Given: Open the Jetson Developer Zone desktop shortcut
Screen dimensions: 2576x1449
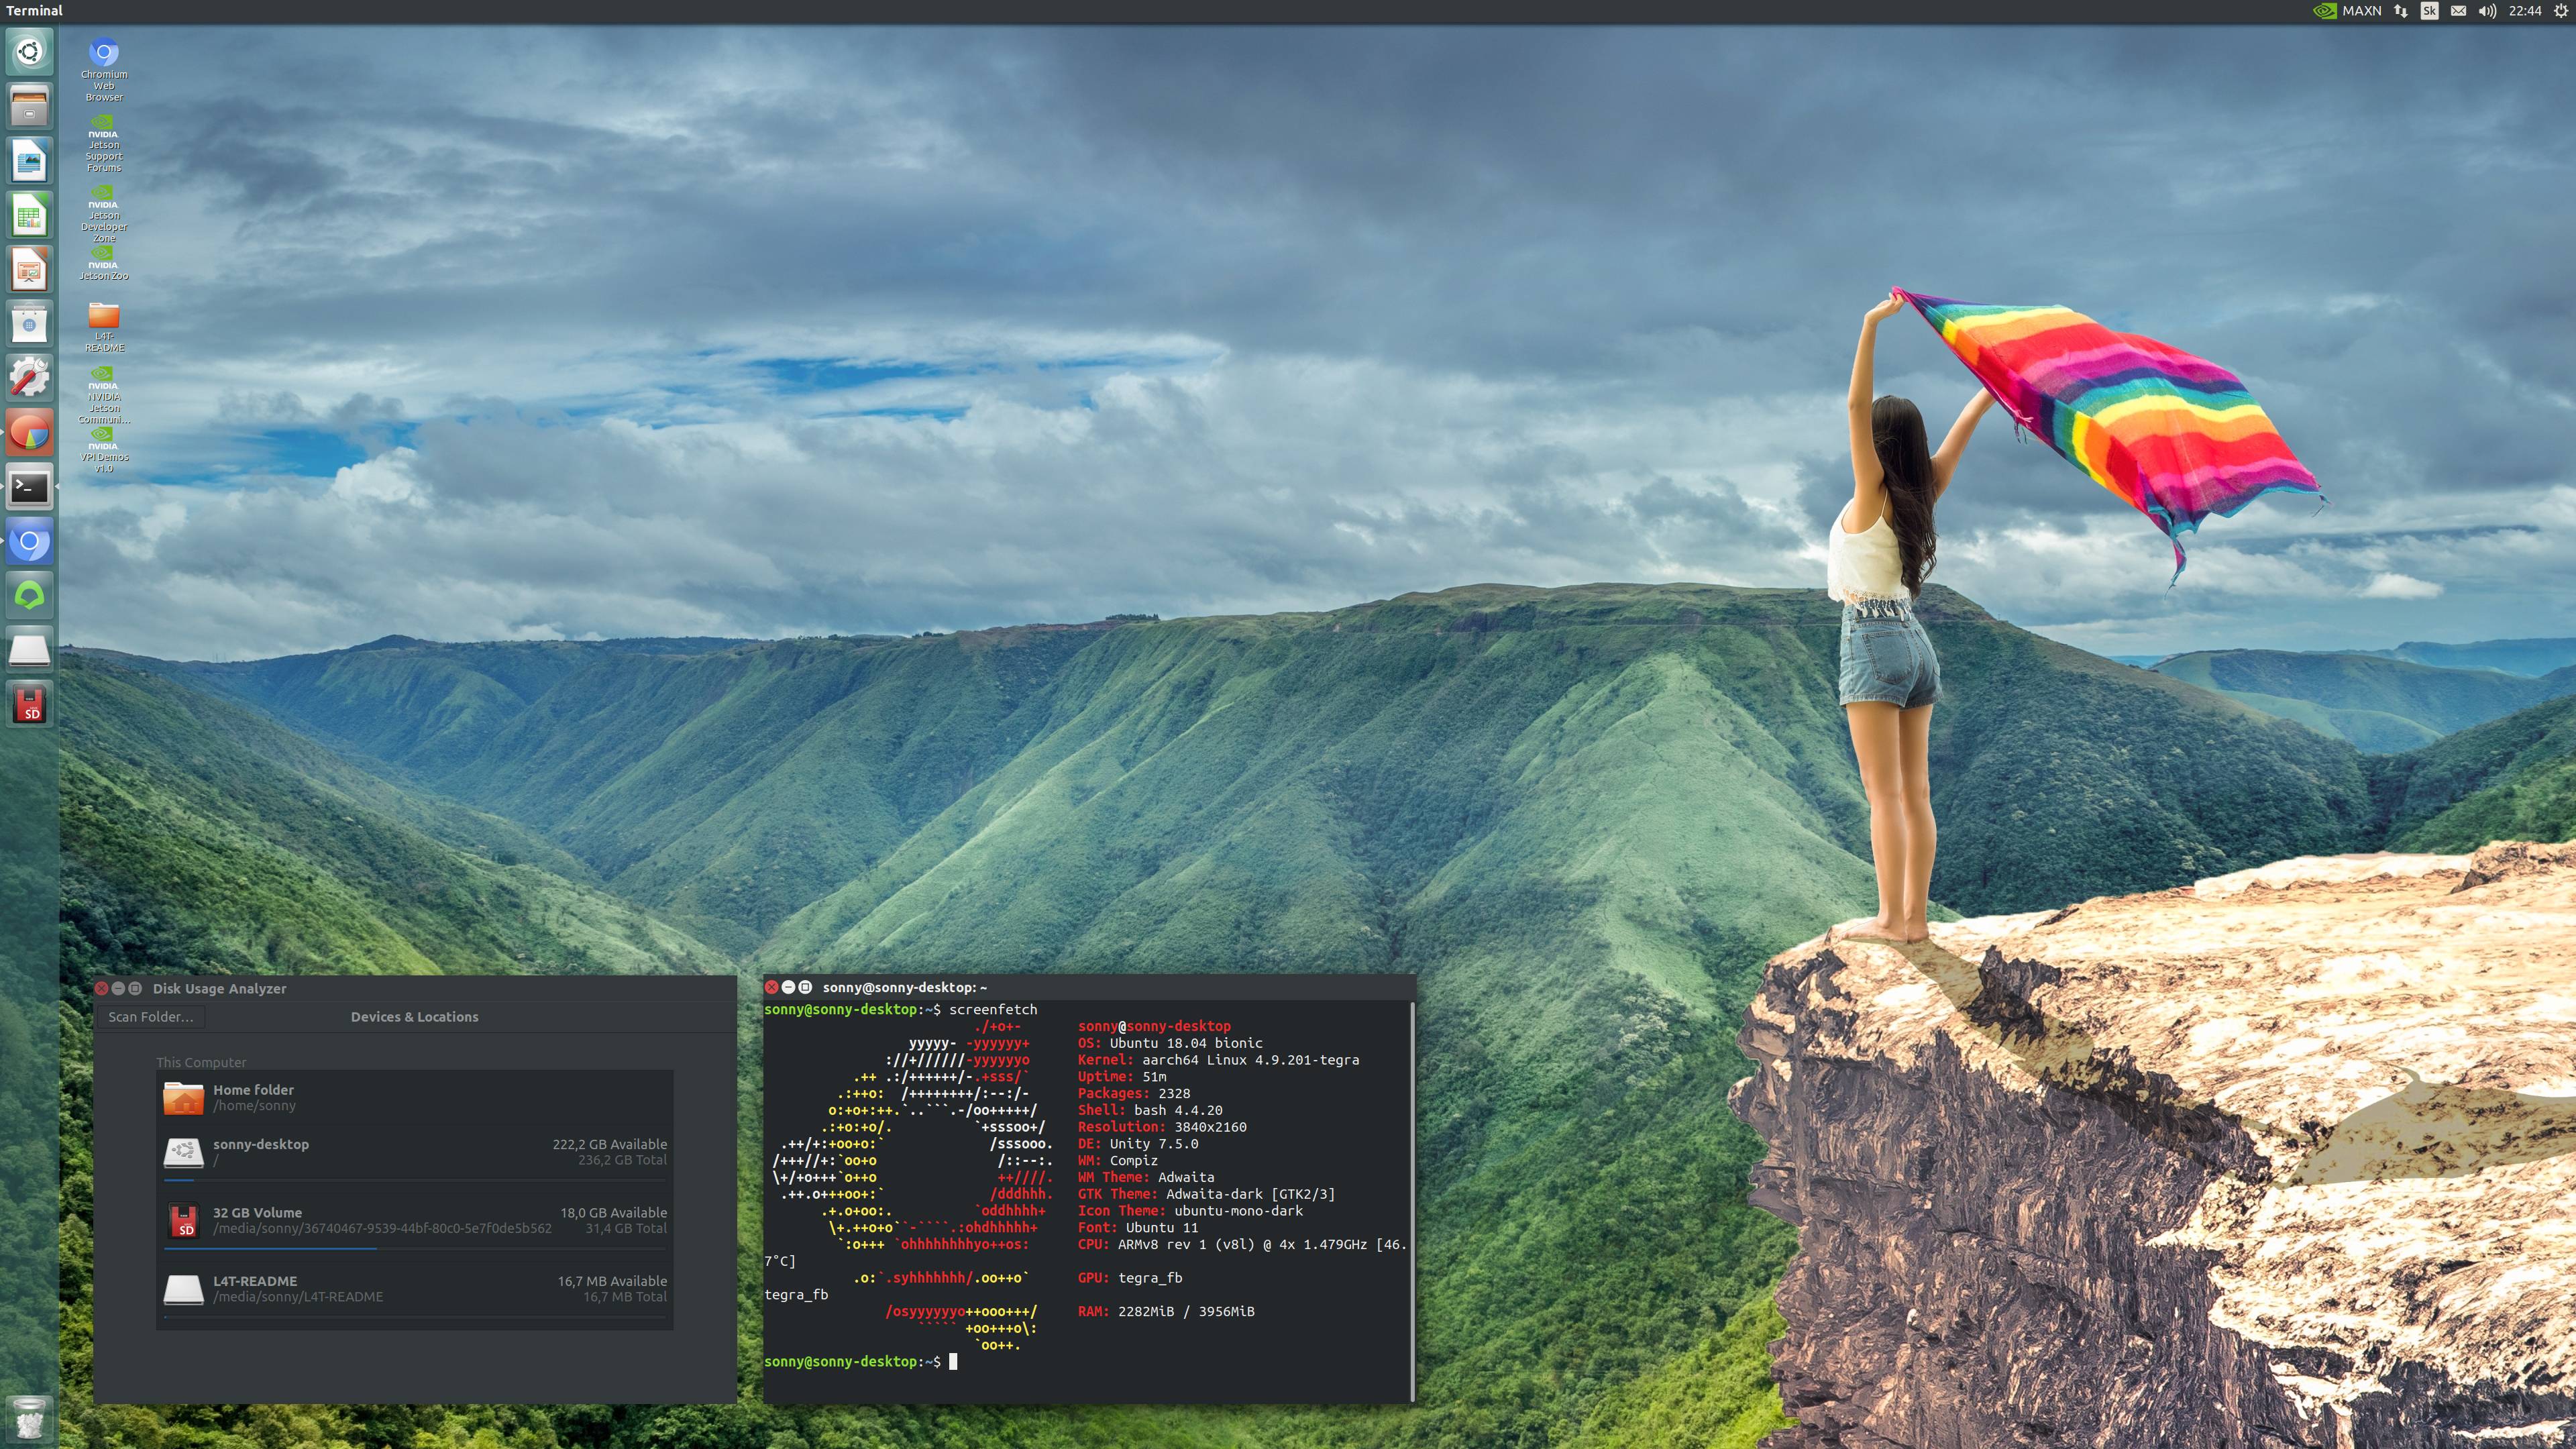Looking at the screenshot, I should 104,214.
